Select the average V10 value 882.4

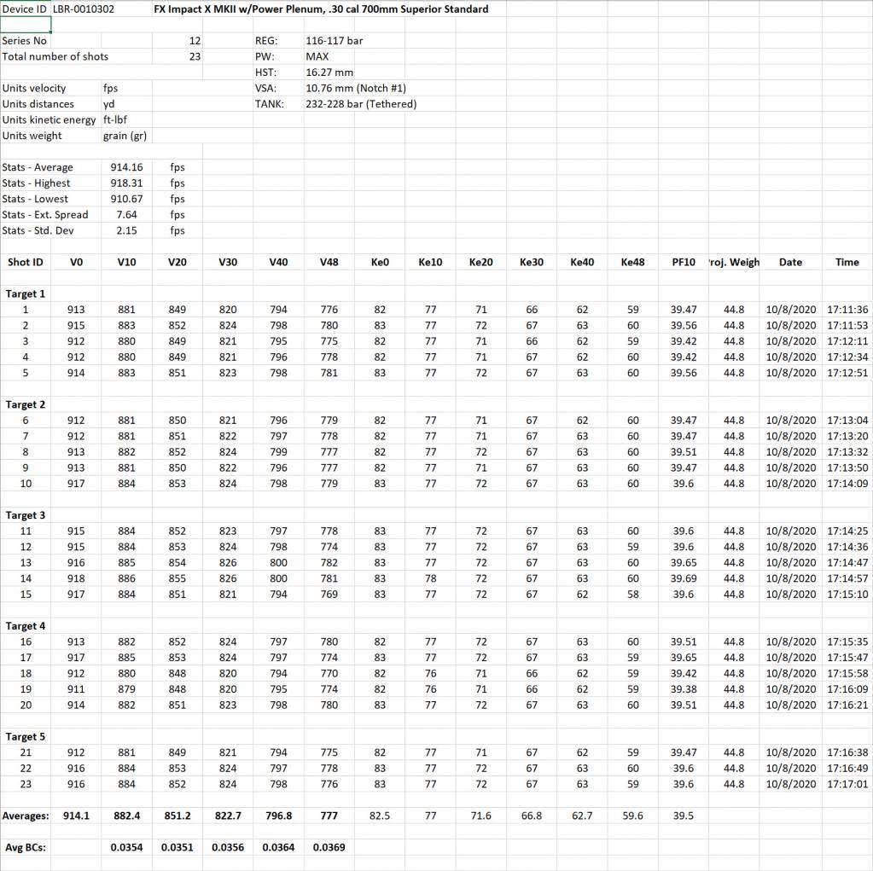coord(127,816)
